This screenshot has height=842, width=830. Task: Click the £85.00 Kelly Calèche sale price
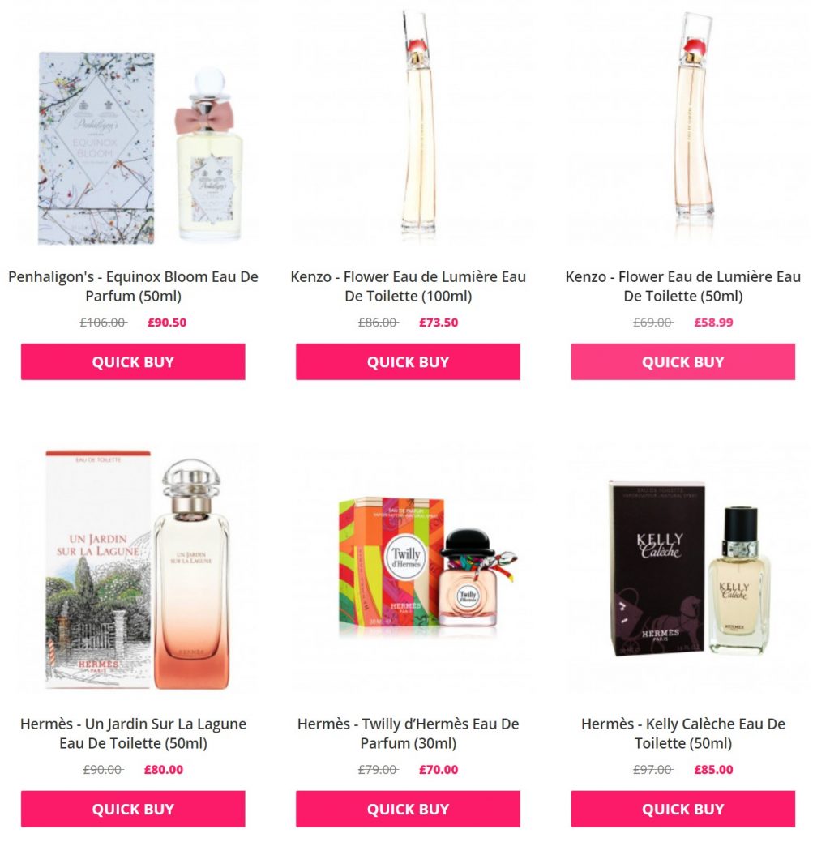click(x=713, y=770)
